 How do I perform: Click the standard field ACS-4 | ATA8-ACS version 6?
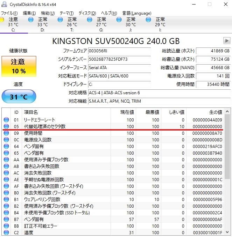(x=160, y=92)
